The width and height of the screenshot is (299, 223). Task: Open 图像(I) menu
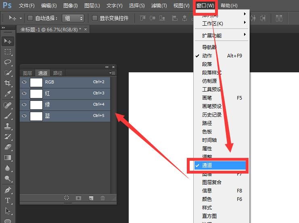tap(70, 6)
